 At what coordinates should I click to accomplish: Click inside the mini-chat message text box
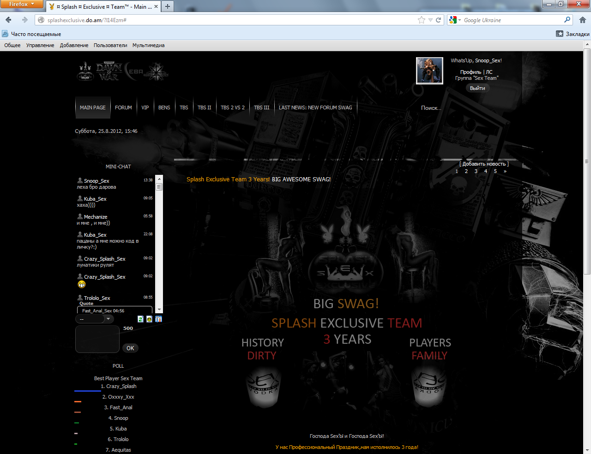point(97,339)
